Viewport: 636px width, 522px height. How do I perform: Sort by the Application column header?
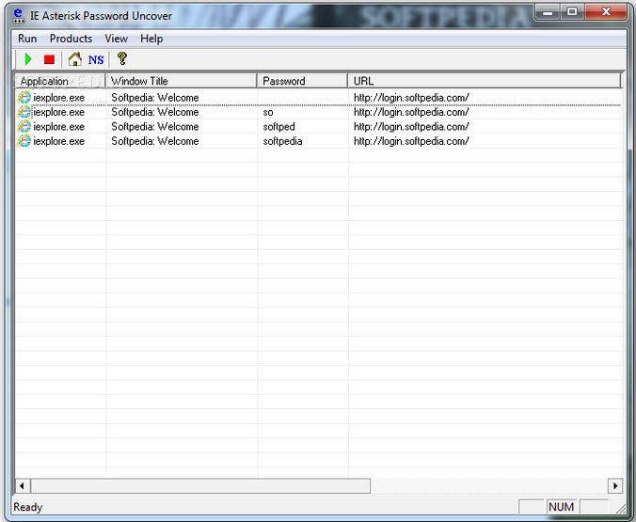[60, 81]
